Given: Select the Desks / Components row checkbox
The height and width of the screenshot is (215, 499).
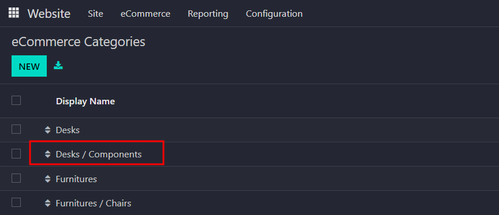Looking at the screenshot, I should tap(16, 154).
